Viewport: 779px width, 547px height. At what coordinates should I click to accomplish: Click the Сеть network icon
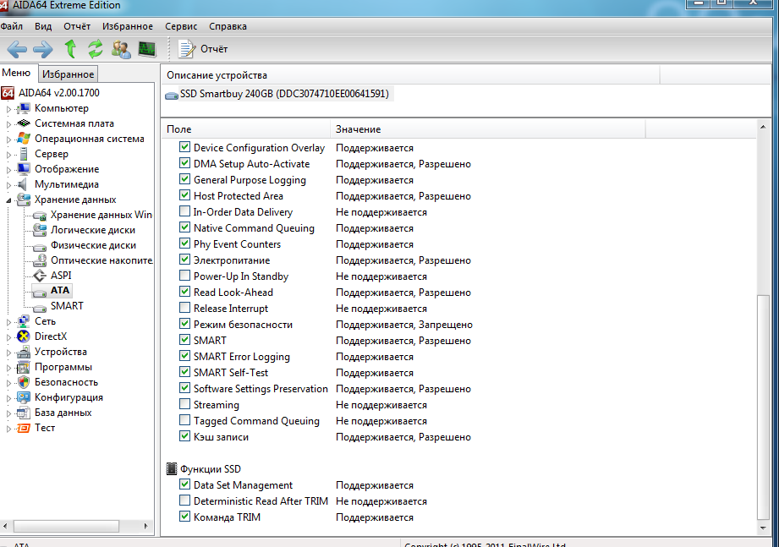pos(24,321)
